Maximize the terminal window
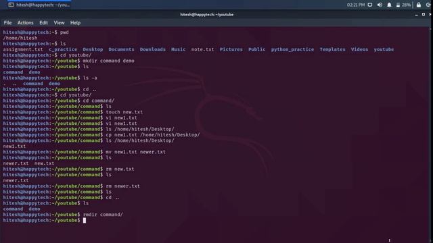This screenshot has width=433, height=243. coord(424,14)
